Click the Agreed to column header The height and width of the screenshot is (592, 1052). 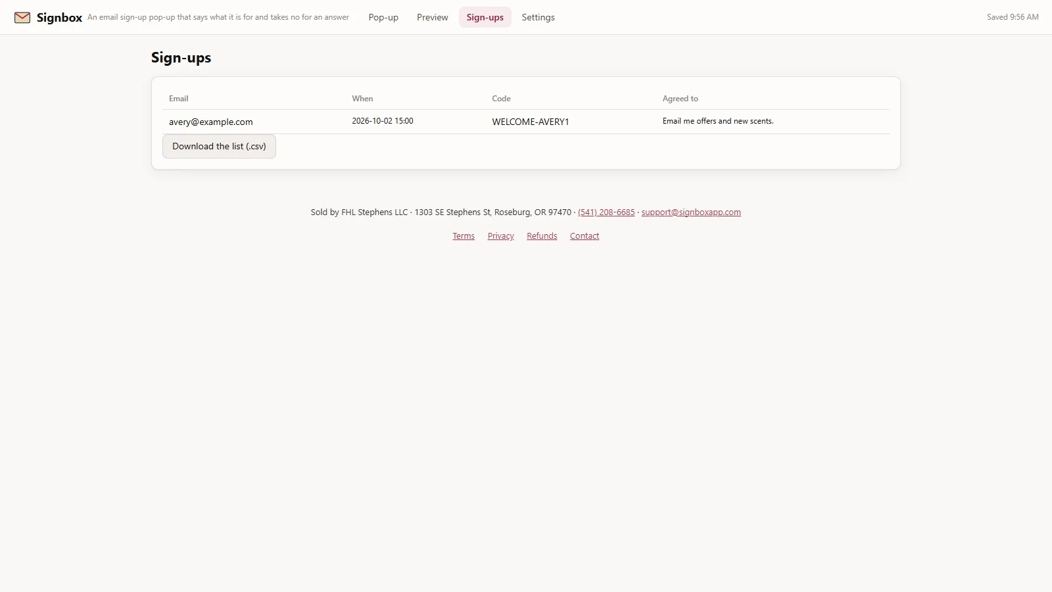point(681,99)
